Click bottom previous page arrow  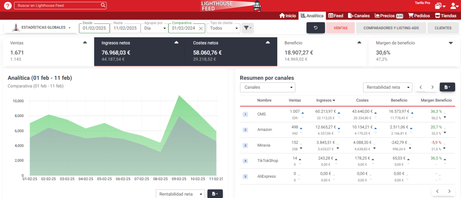[438, 191]
